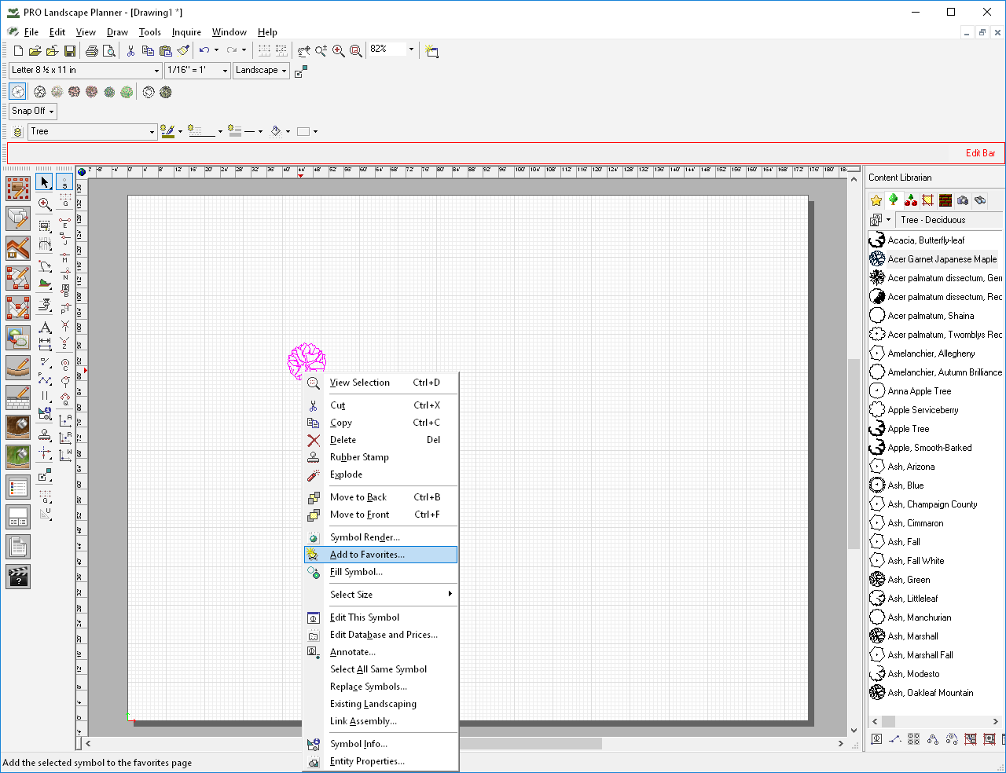Toggle the G grid snap button

point(65,201)
